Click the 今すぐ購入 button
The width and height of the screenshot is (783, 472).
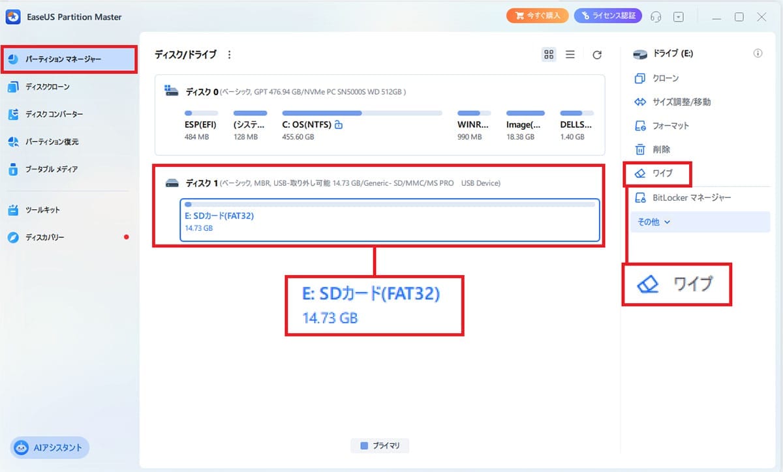(x=537, y=16)
